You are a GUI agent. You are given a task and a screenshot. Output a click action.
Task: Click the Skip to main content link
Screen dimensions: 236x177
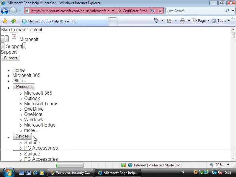point(21,30)
